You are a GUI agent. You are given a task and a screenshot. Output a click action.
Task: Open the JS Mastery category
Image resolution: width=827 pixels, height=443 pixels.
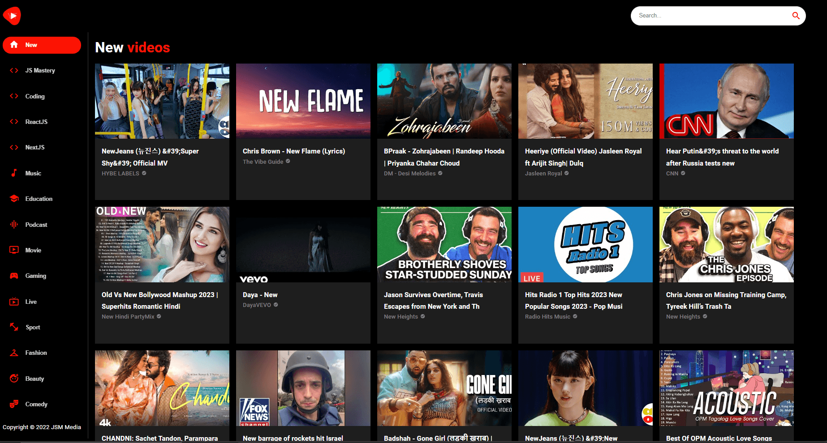pyautogui.click(x=42, y=70)
